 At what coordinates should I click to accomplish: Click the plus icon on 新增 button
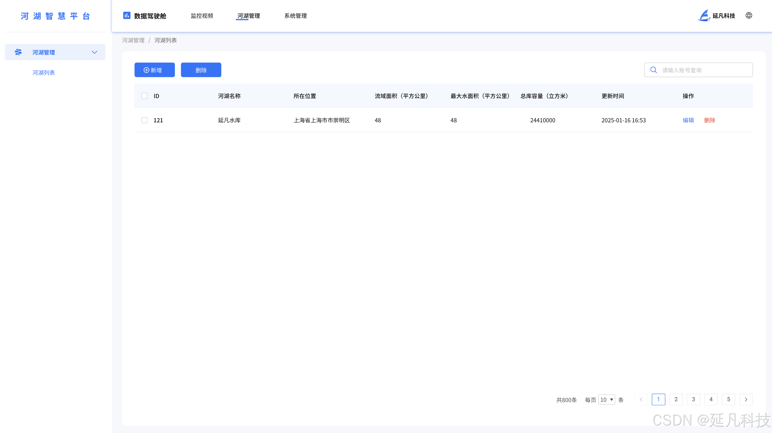(x=146, y=70)
